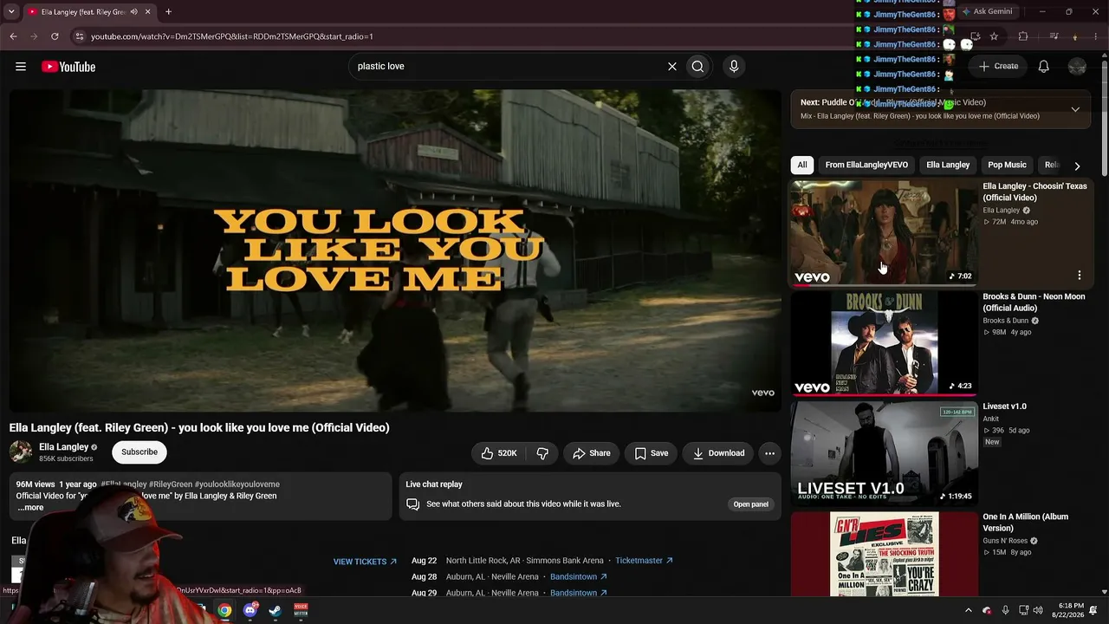Play the Choosin' Texas video thumbnail
This screenshot has height=624, width=1109.
[884, 232]
